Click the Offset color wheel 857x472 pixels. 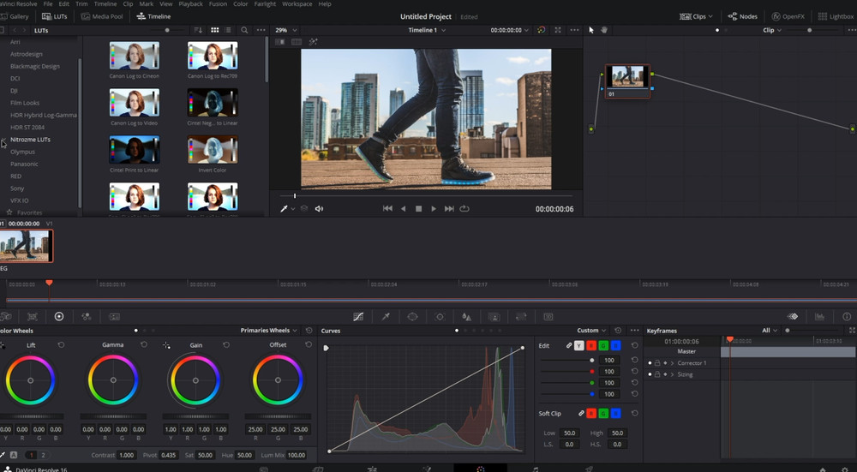pyautogui.click(x=278, y=379)
